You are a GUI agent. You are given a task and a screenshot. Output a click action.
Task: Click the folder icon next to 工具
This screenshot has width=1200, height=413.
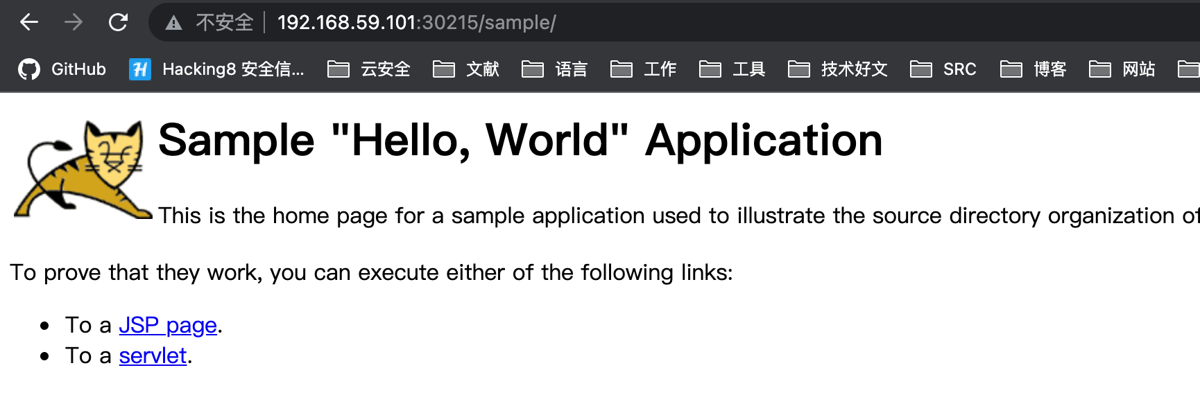[710, 69]
